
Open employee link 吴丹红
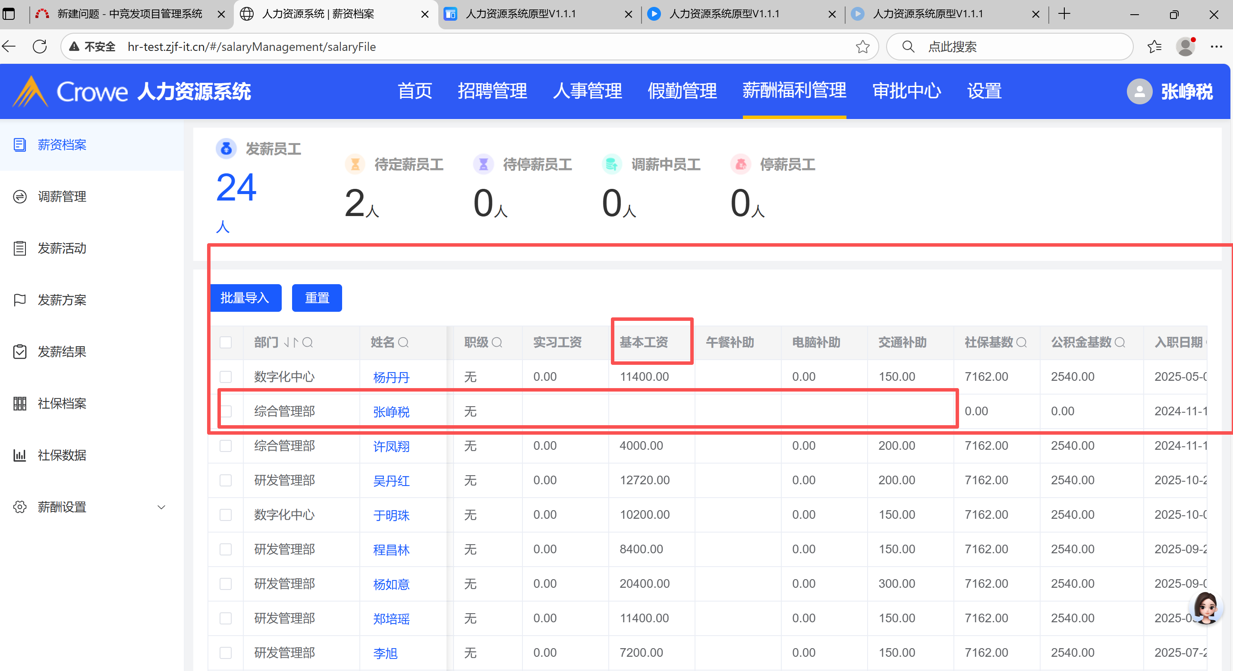coord(391,480)
